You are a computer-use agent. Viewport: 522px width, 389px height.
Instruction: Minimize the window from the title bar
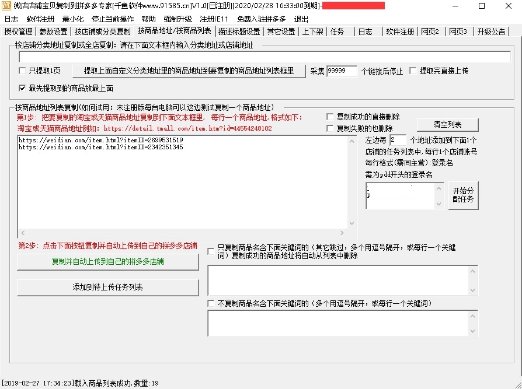click(456, 6)
